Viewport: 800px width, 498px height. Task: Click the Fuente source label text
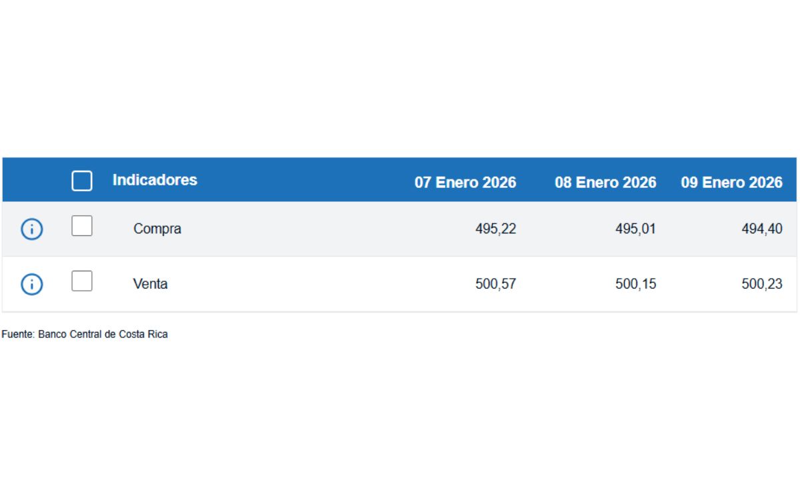click(x=17, y=335)
